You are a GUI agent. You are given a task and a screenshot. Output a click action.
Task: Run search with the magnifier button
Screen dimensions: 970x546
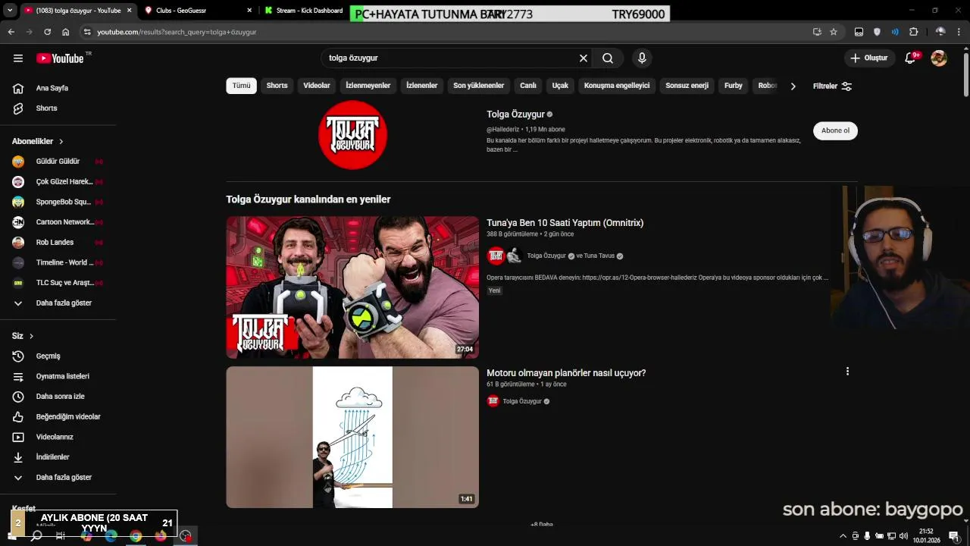(x=608, y=58)
